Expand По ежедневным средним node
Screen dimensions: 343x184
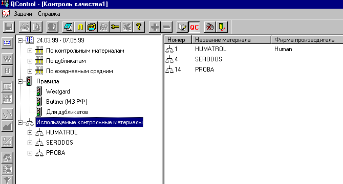tap(30, 71)
